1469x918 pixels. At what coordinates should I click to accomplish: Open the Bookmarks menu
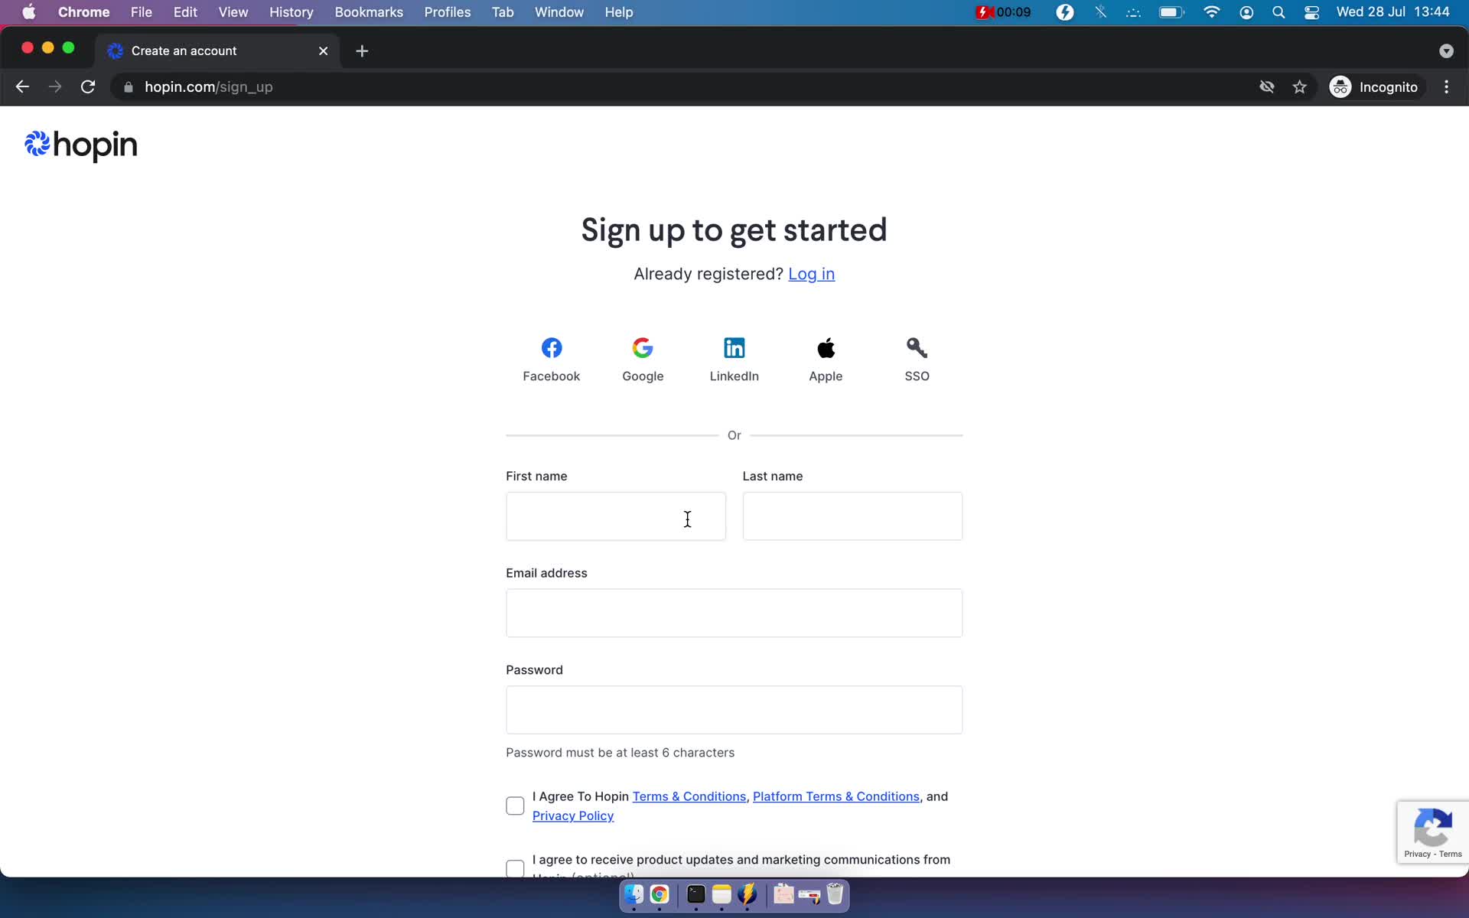click(369, 12)
